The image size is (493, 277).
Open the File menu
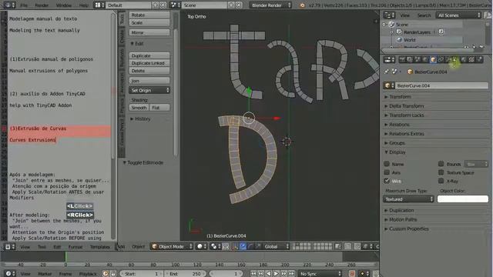coord(24,5)
